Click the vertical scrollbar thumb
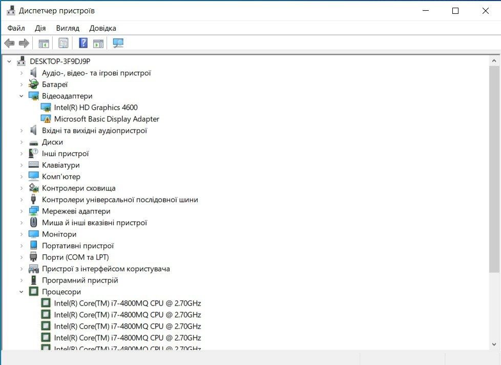This screenshot has width=501, height=365. point(494,169)
